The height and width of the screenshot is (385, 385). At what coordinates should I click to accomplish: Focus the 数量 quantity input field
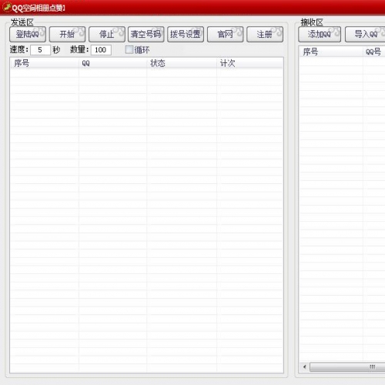coord(101,50)
